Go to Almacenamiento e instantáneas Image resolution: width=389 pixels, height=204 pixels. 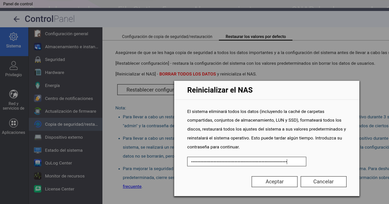(x=72, y=47)
